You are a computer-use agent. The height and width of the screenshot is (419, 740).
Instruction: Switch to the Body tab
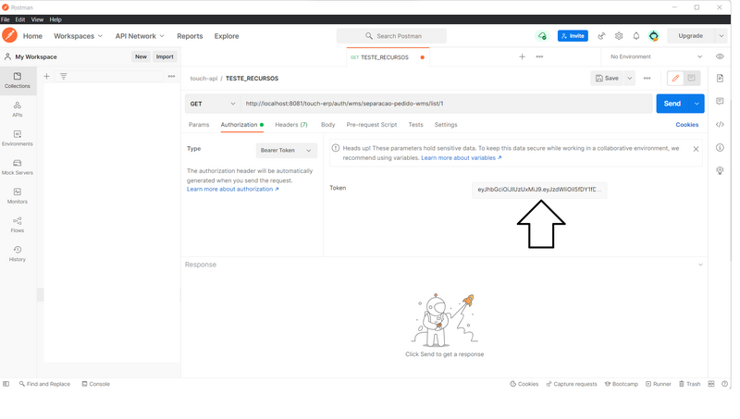tap(328, 125)
